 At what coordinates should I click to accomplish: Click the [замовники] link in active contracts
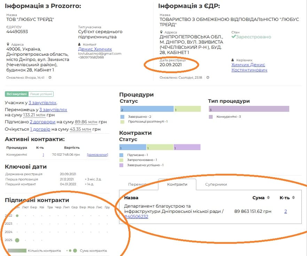click(97, 155)
